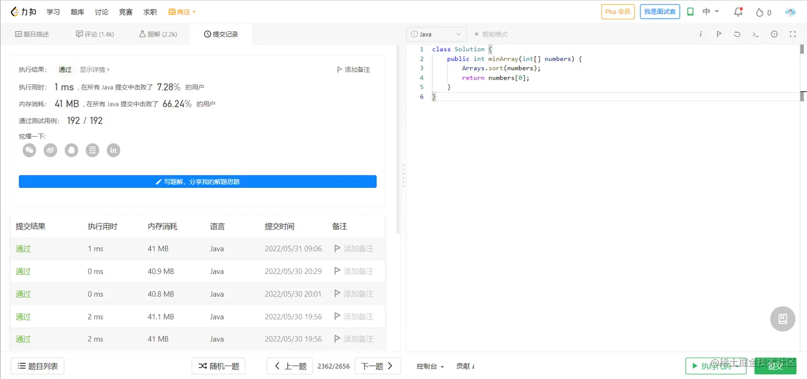Open the Java language dropdown
Viewport: 807px width, 379px height.
(436, 34)
